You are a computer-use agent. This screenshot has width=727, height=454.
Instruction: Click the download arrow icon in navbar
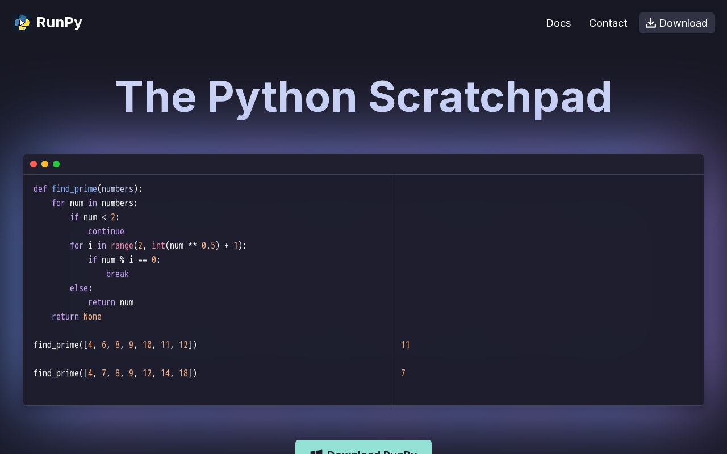click(651, 23)
